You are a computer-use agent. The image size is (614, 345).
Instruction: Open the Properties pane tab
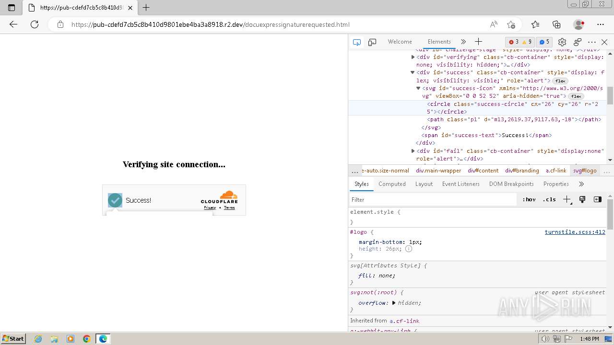click(556, 184)
